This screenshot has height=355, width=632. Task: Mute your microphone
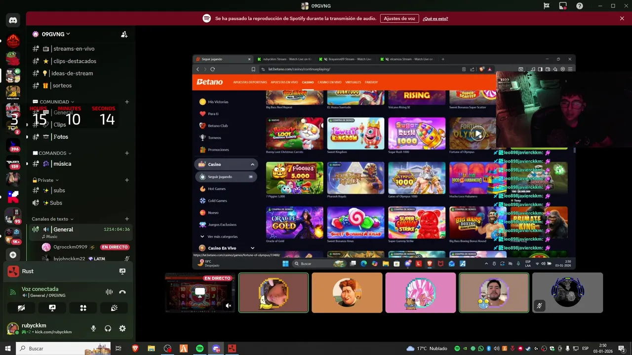coord(93,328)
